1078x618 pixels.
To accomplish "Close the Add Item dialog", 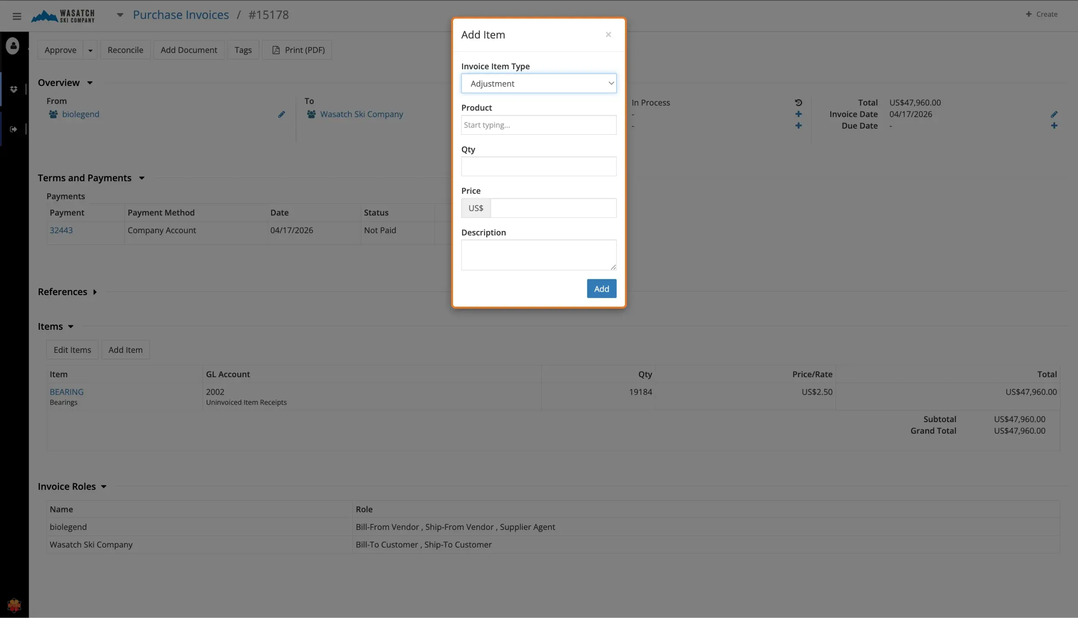I will click(608, 35).
